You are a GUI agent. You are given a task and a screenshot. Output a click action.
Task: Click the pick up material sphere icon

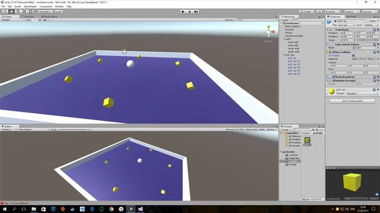tap(331, 91)
